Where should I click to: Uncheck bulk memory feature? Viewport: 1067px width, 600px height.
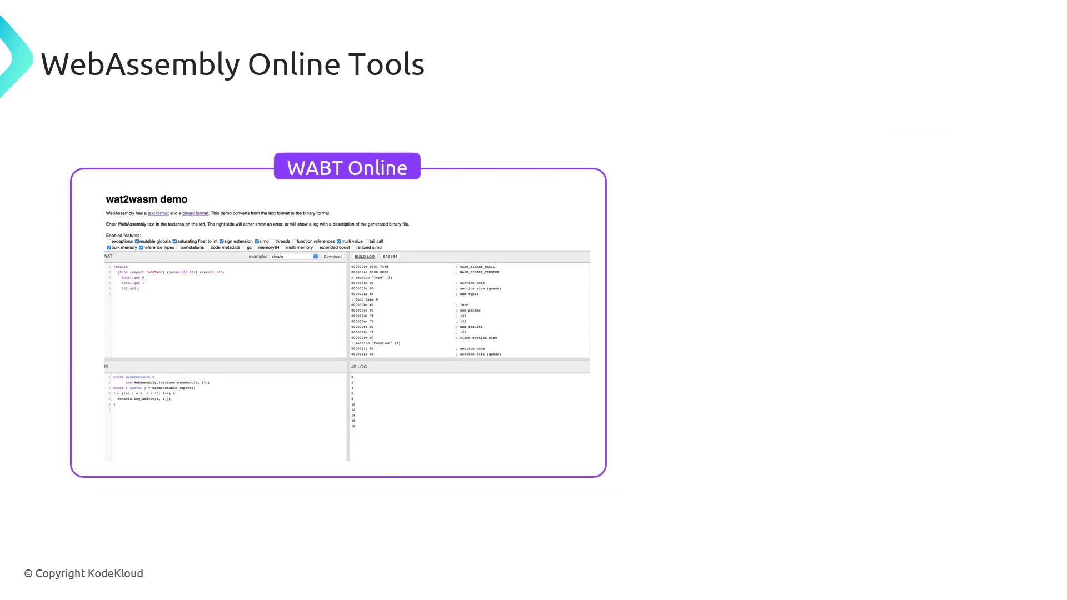(x=109, y=248)
